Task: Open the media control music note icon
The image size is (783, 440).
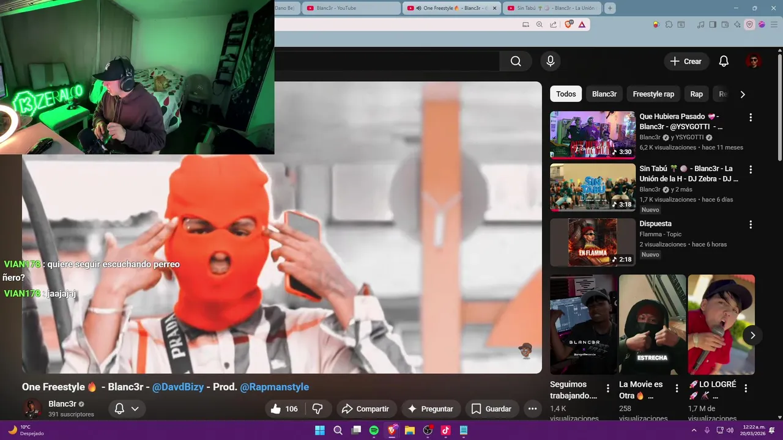Action: tap(701, 24)
